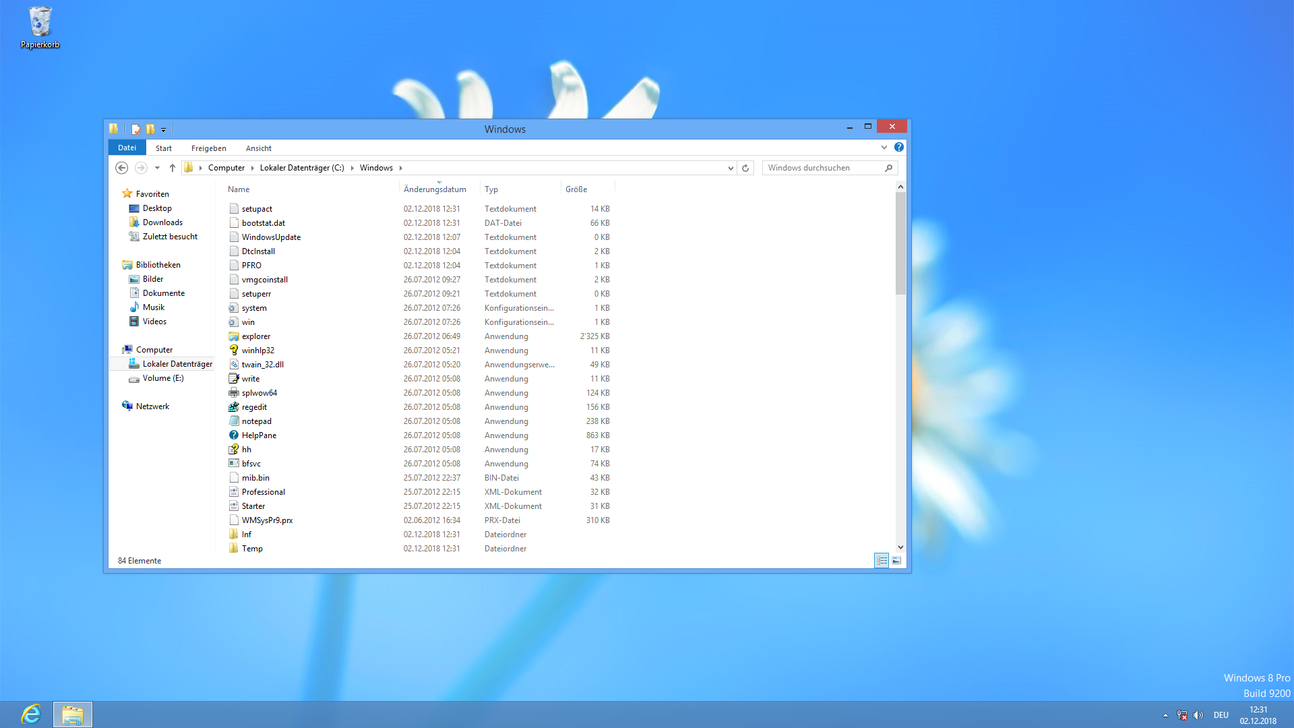Open the address bar history dropdown

(731, 168)
